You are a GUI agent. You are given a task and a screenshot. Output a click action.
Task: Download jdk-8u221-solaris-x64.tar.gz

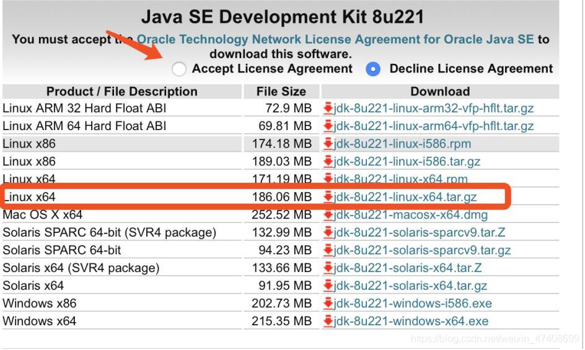click(x=410, y=286)
